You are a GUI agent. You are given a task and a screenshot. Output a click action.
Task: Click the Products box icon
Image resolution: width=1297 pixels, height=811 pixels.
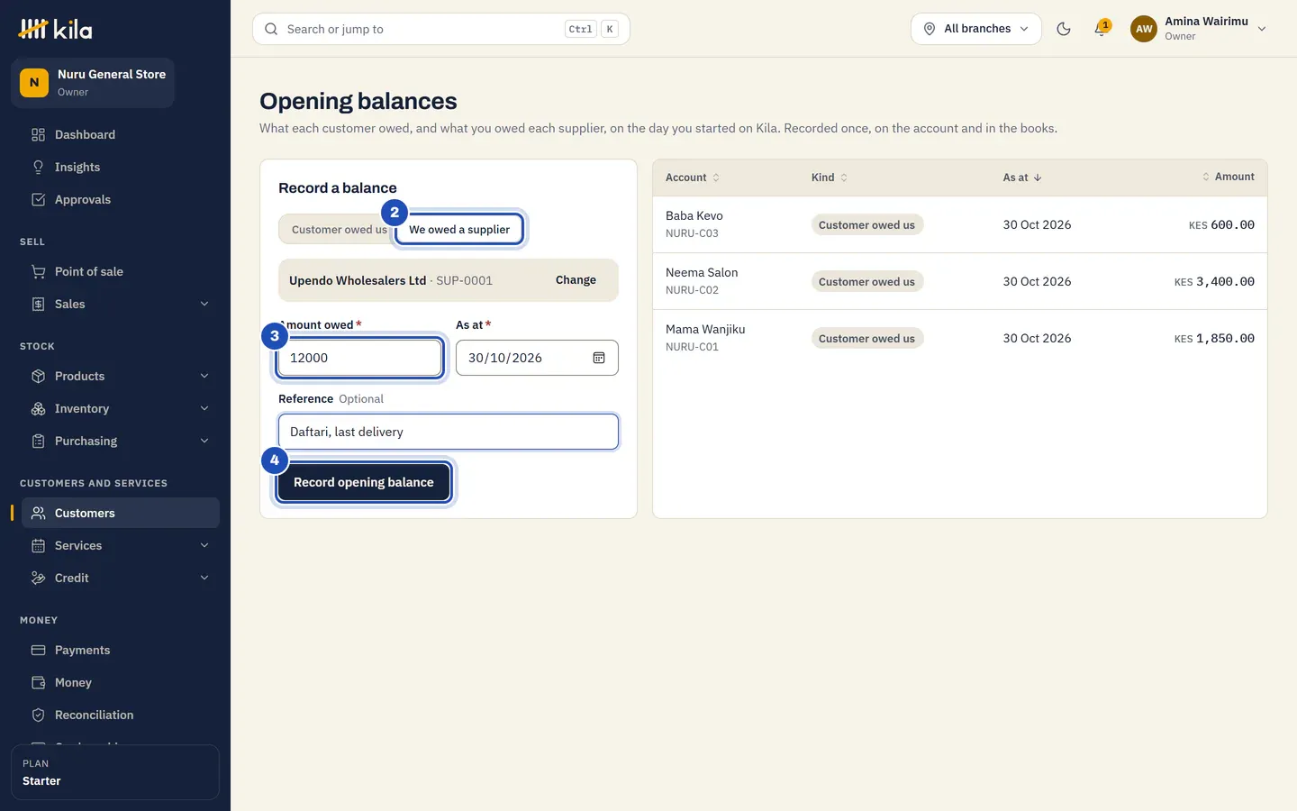(x=38, y=377)
